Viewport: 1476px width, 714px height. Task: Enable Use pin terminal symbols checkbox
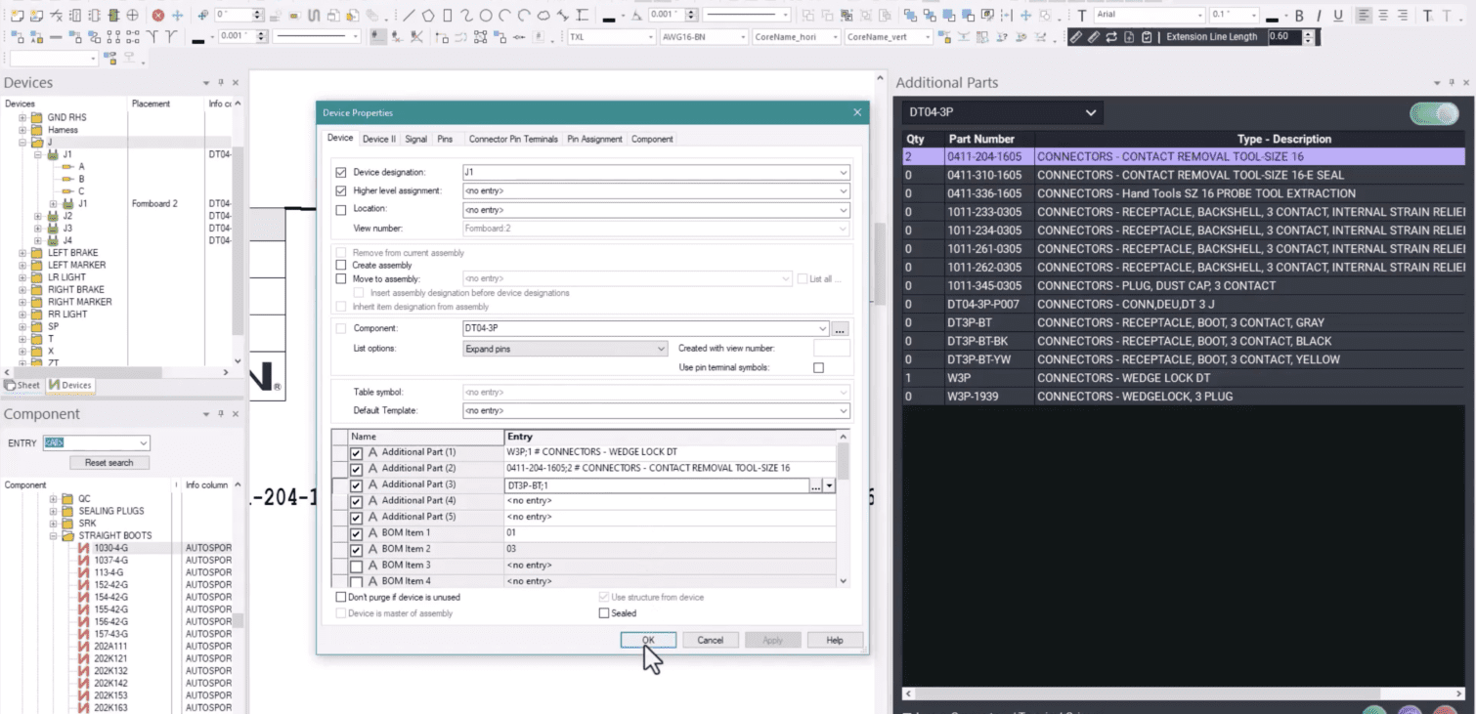pos(818,367)
